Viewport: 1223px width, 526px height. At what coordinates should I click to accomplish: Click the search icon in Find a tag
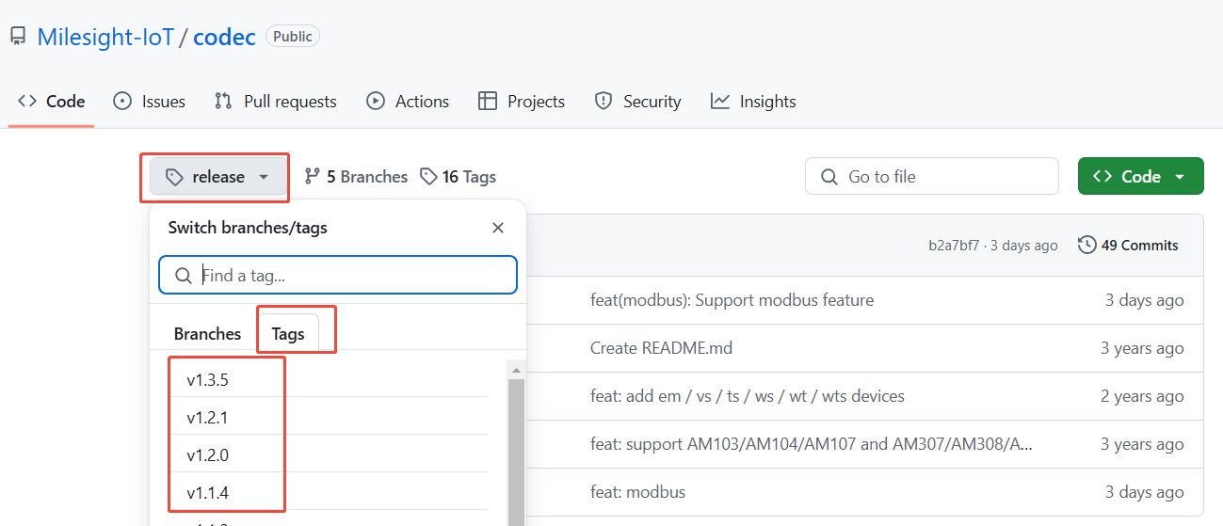184,276
